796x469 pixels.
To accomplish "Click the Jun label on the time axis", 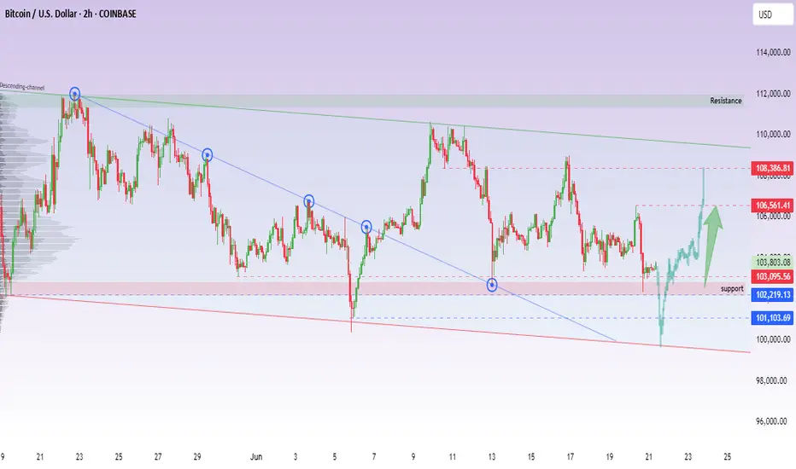I will (256, 457).
